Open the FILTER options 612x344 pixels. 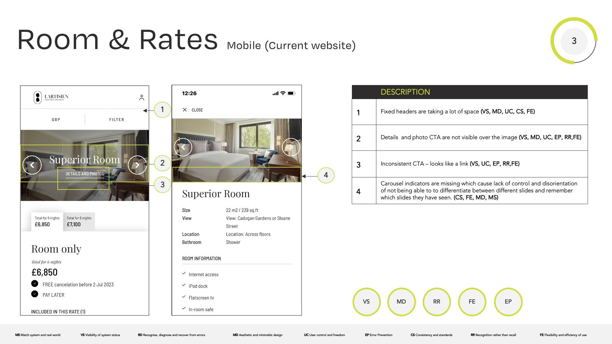tap(117, 120)
